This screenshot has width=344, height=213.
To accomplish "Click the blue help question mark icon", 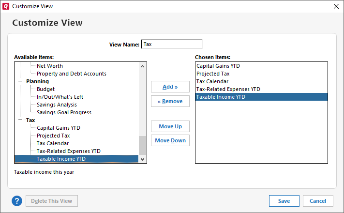I will pos(17,201).
